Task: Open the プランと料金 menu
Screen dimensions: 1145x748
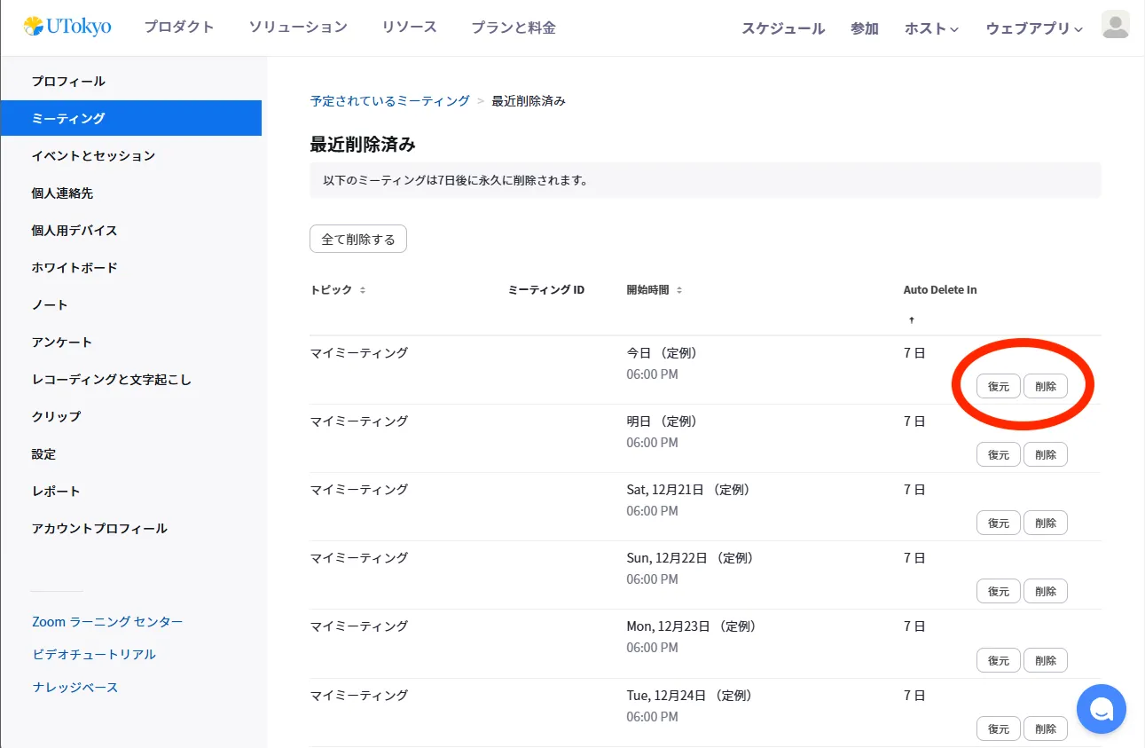Action: pyautogui.click(x=514, y=27)
